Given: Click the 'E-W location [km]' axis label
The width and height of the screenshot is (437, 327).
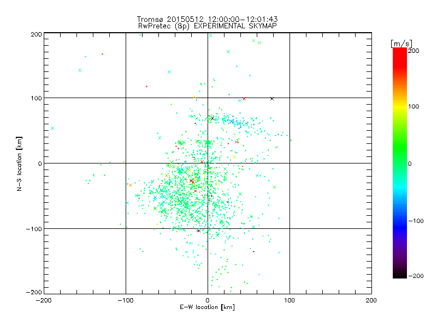Looking at the screenshot, I should (x=207, y=307).
